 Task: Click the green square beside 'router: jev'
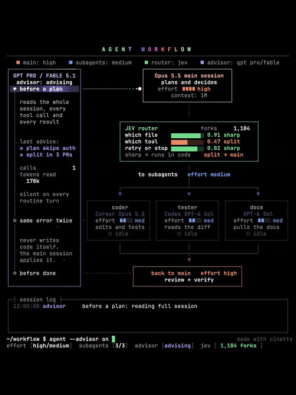click(146, 63)
